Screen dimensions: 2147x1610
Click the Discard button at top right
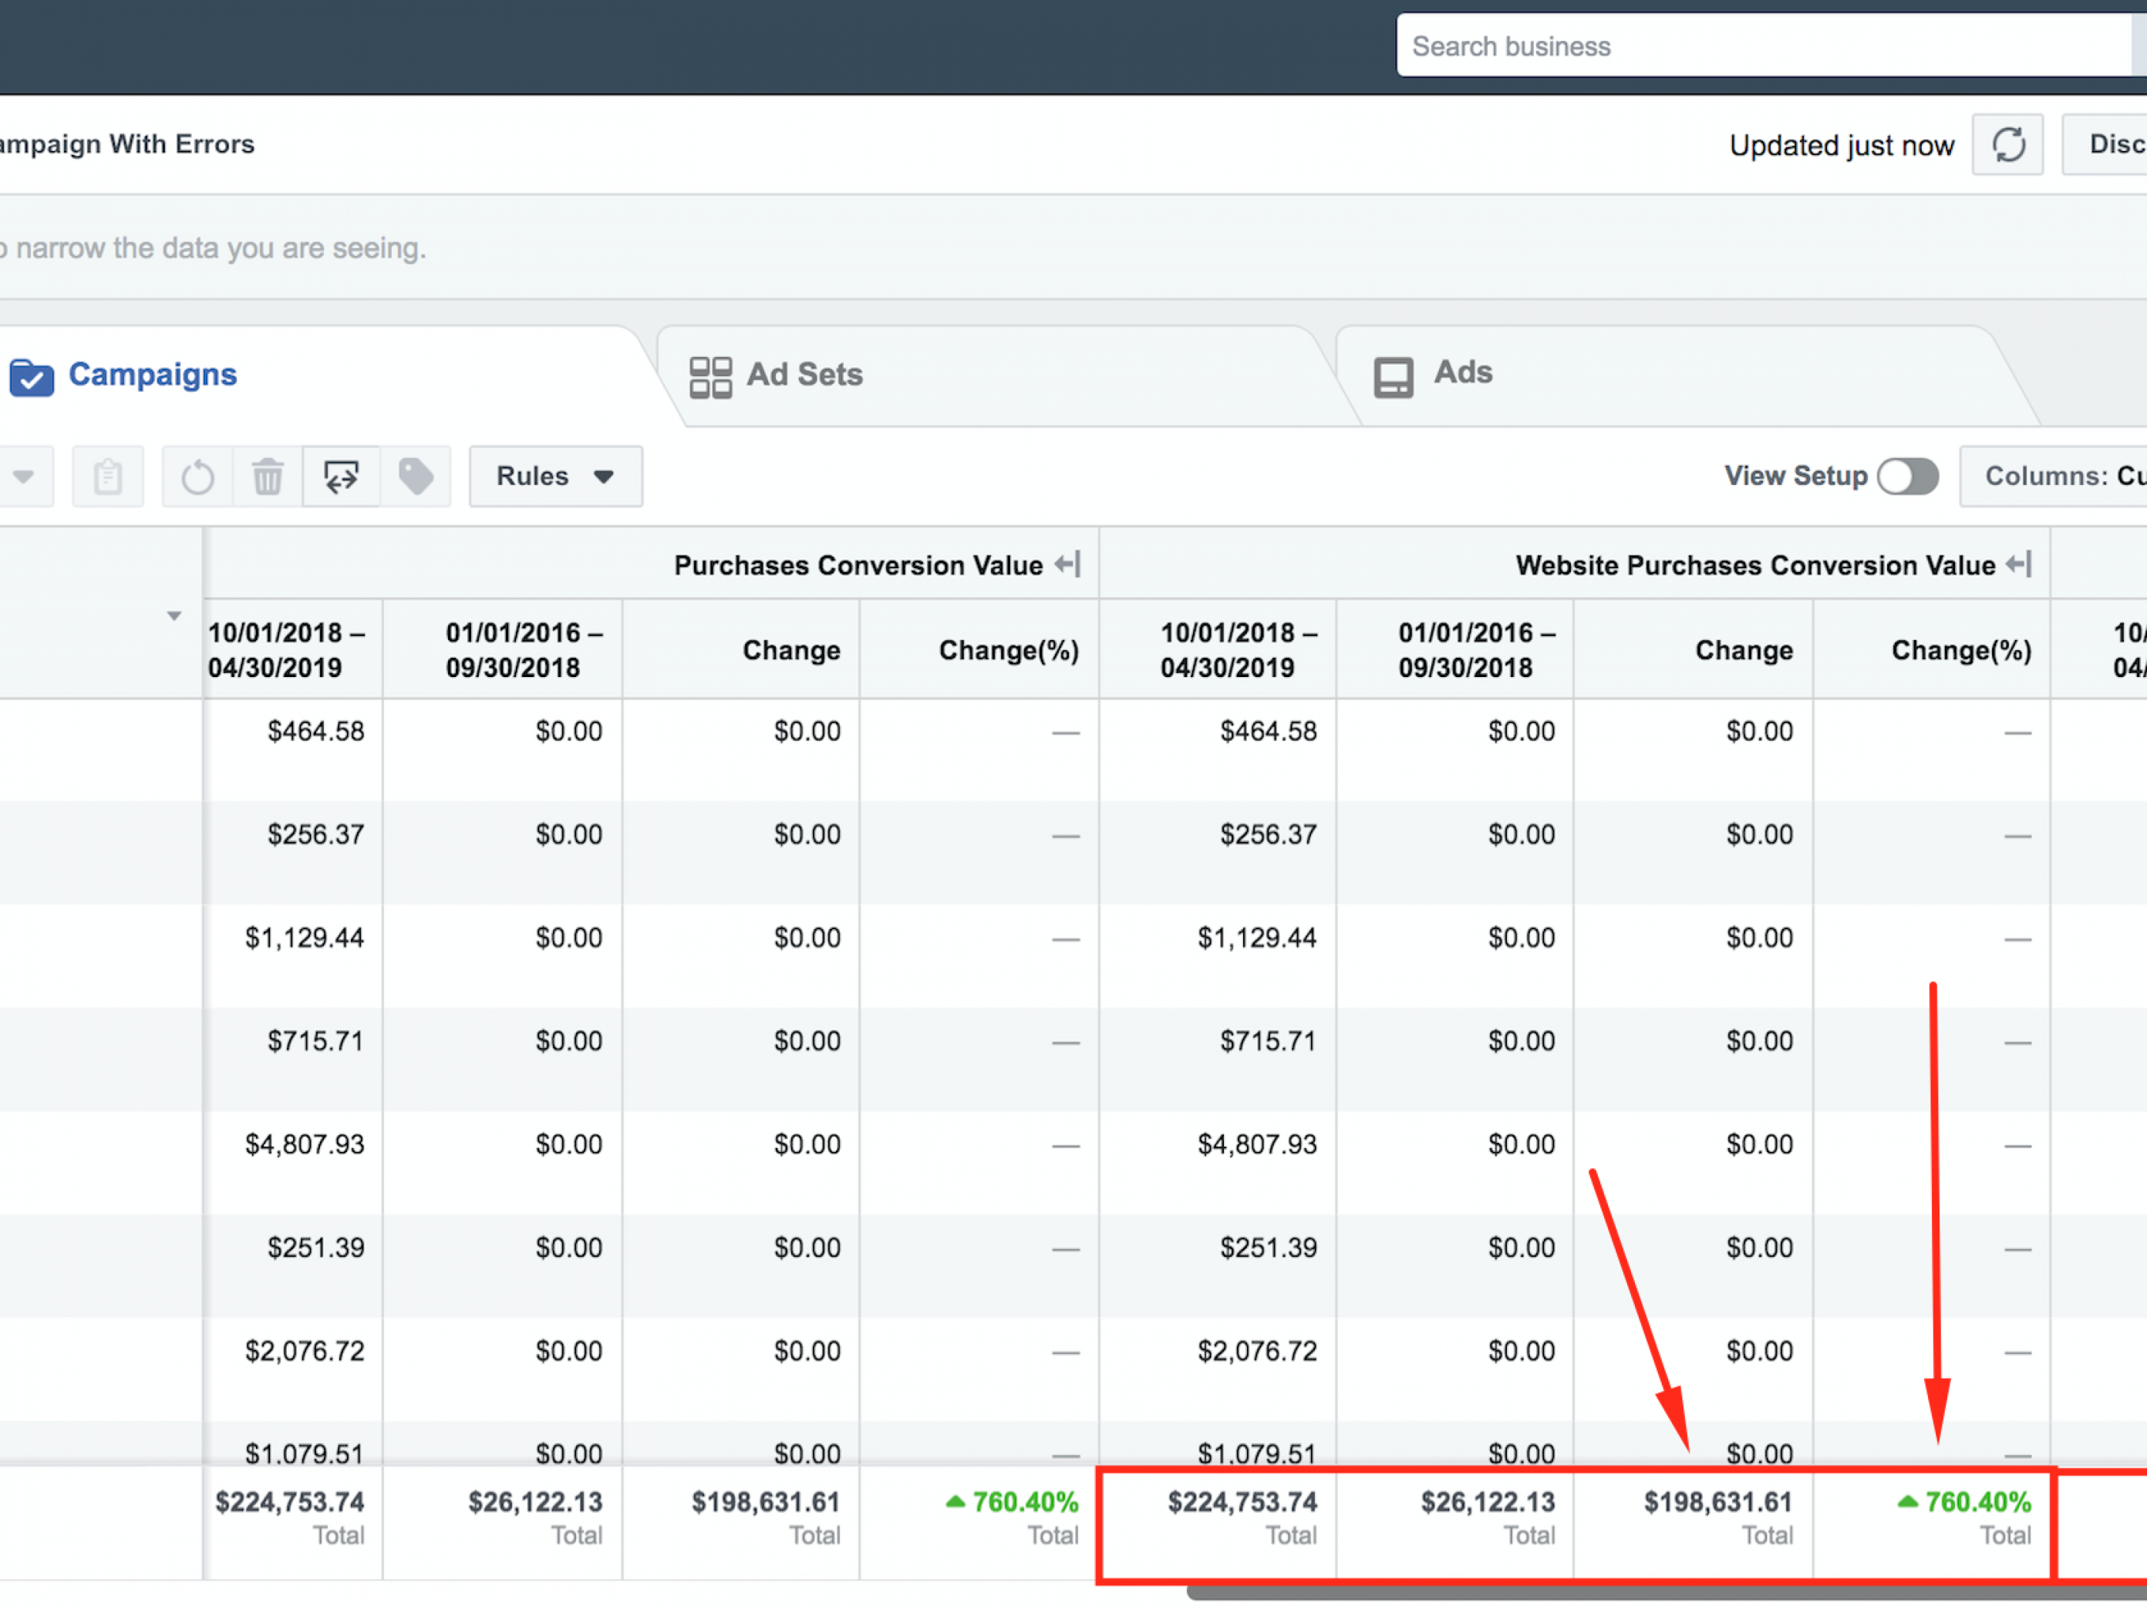2111,145
